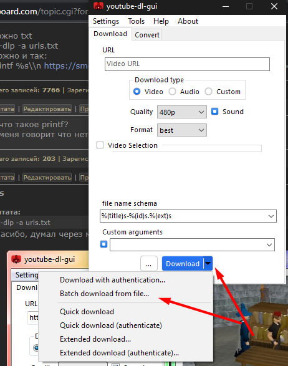Open the Format best dropdown
Image resolution: width=288 pixels, height=366 pixels.
click(x=182, y=130)
